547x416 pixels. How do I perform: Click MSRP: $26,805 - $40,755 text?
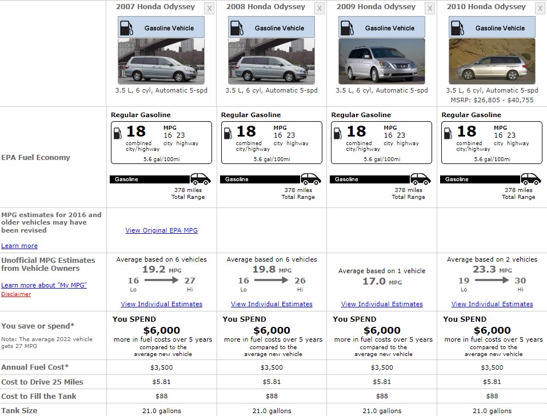pos(492,100)
